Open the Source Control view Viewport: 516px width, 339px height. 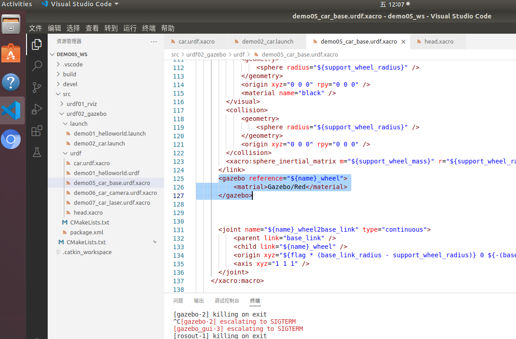click(36, 88)
